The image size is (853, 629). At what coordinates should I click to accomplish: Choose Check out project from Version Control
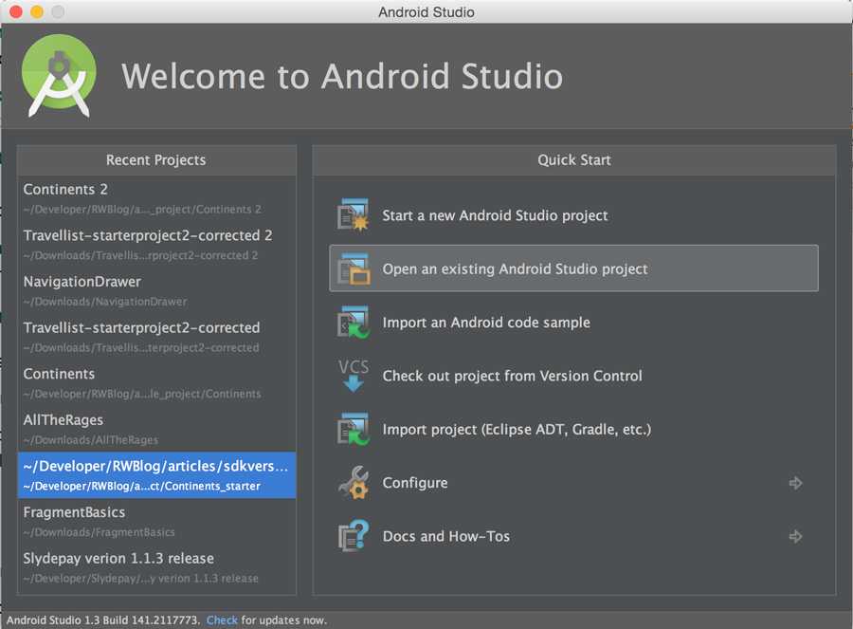[x=512, y=376]
